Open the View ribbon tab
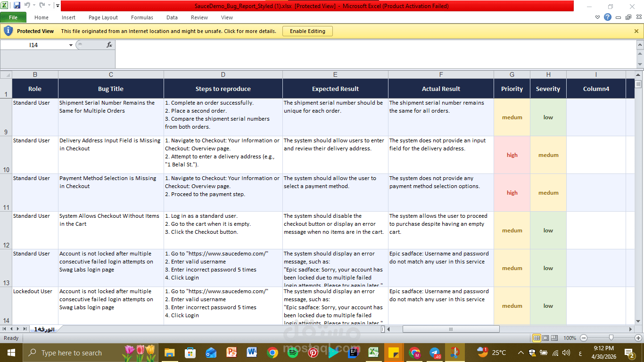644x362 pixels. tap(227, 17)
